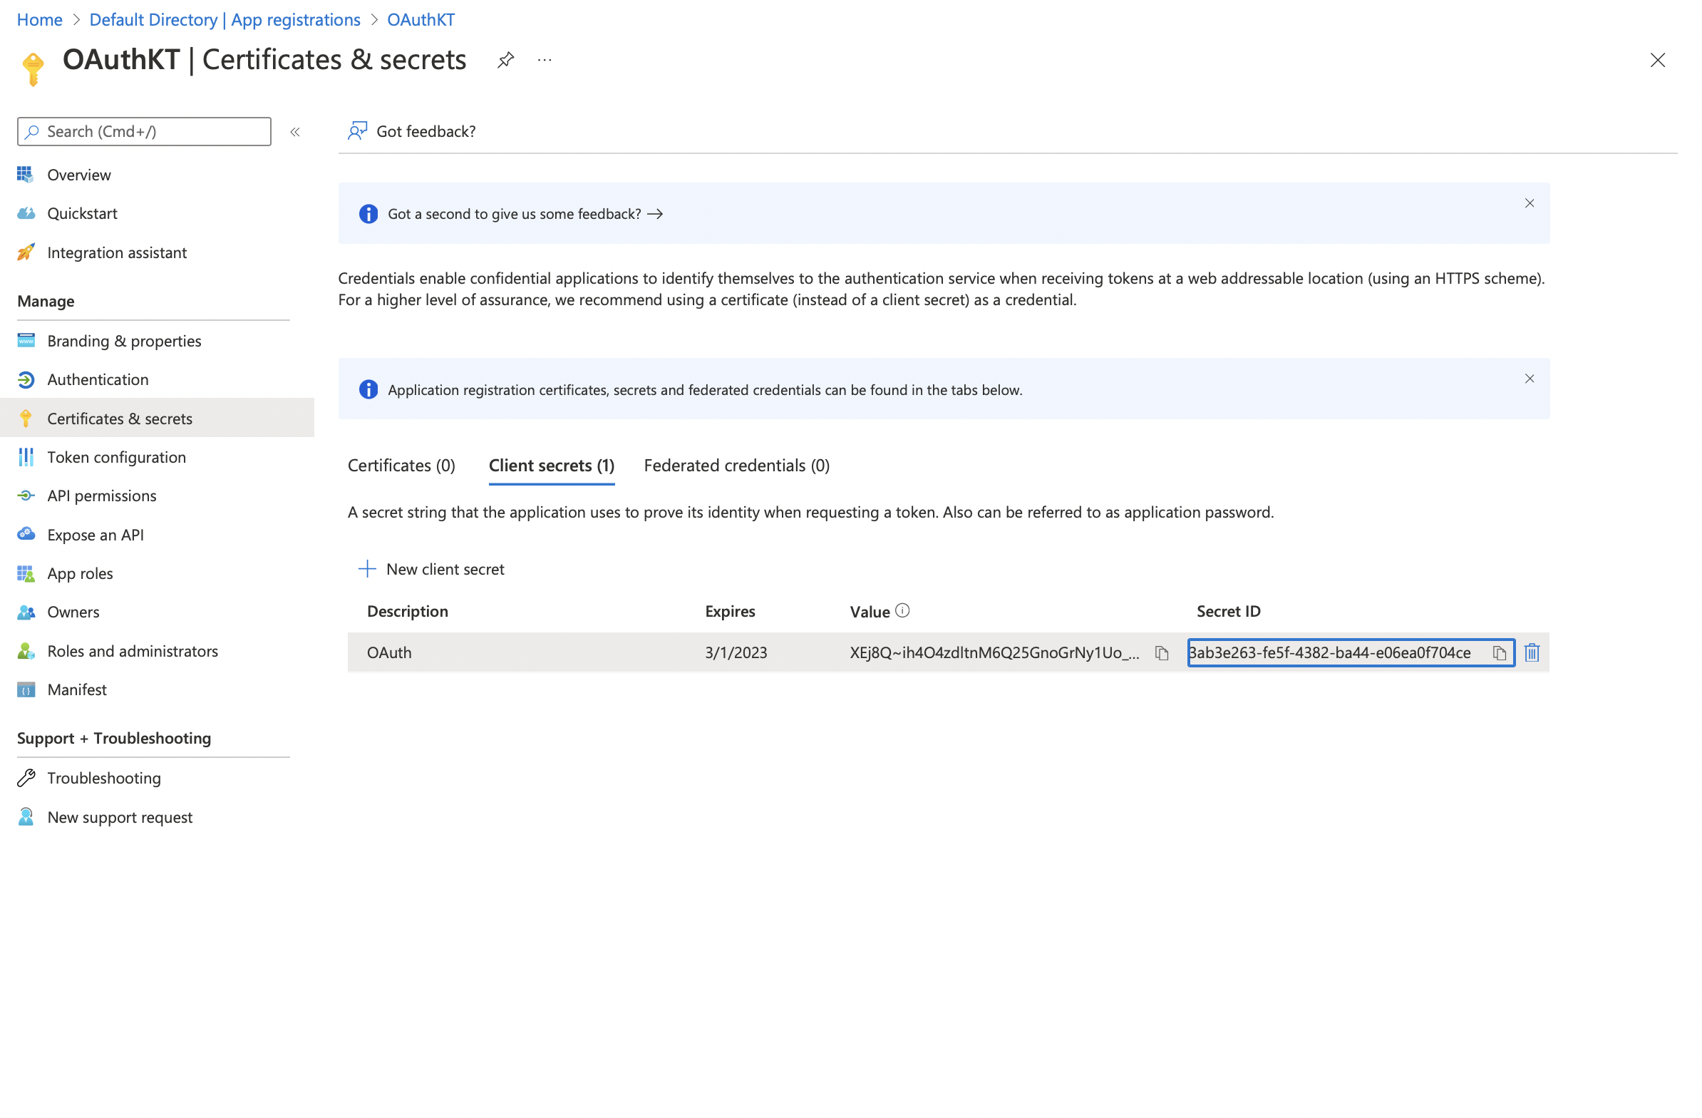Click the 3/1/2023 expiry date
1702x1118 pixels.
pos(736,652)
